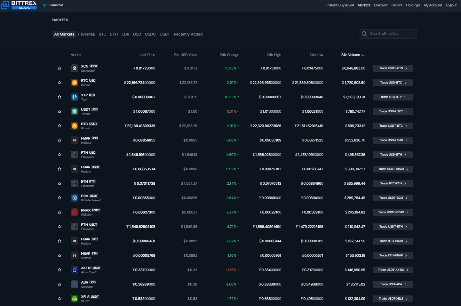This screenshot has height=306, width=461.
Task: Sort by Market column header
Action: 76,55
